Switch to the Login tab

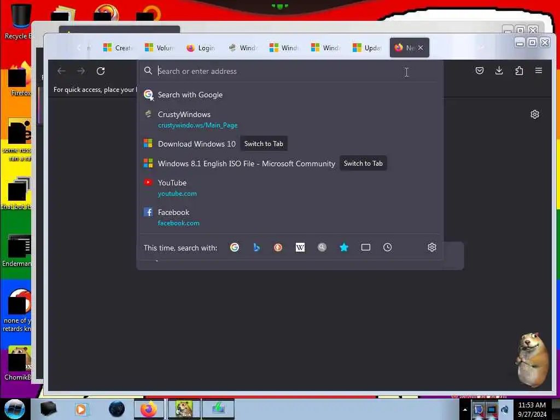[x=201, y=48]
